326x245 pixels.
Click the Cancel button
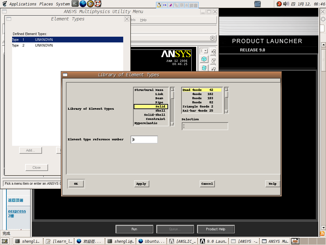point(207,184)
